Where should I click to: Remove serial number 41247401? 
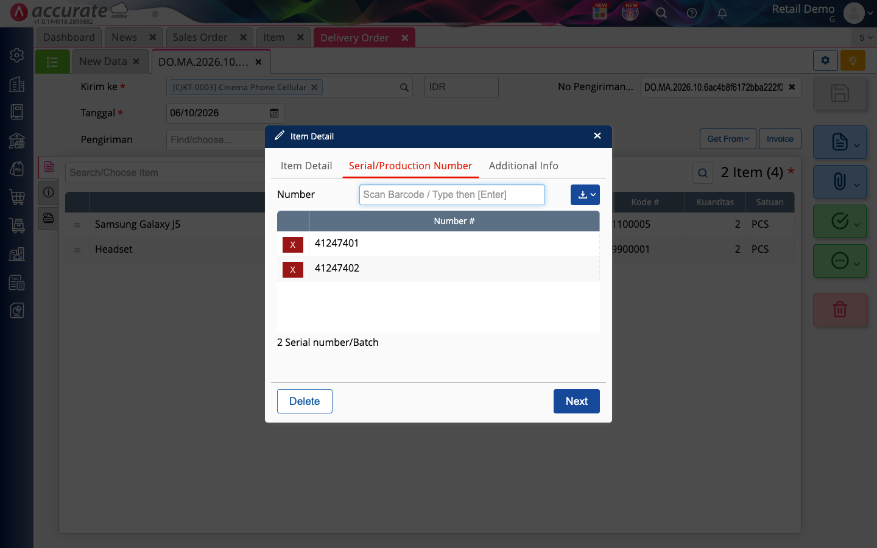tap(293, 245)
